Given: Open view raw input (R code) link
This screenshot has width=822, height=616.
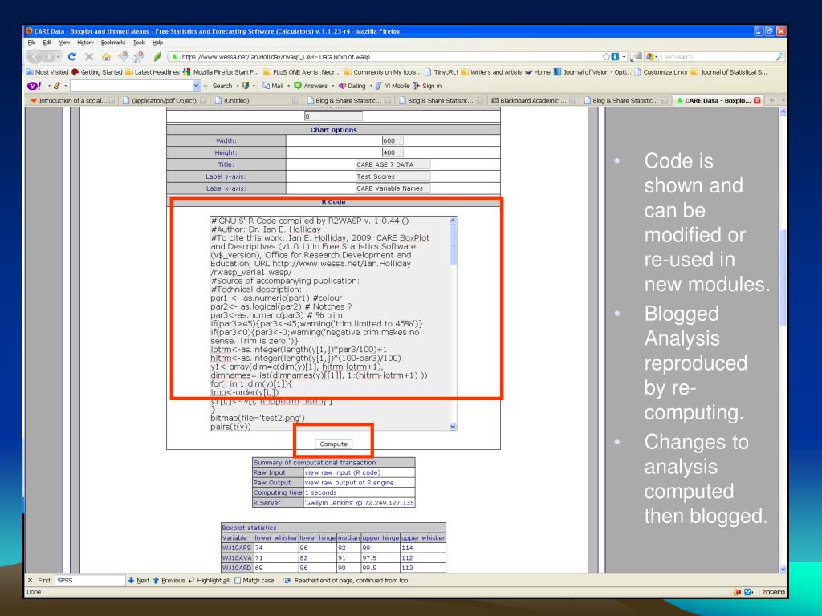Looking at the screenshot, I should click(x=343, y=472).
